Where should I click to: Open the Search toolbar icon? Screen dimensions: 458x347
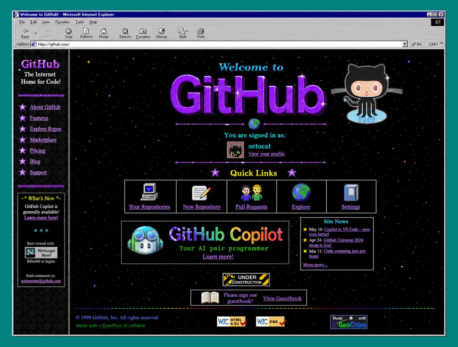(x=125, y=31)
